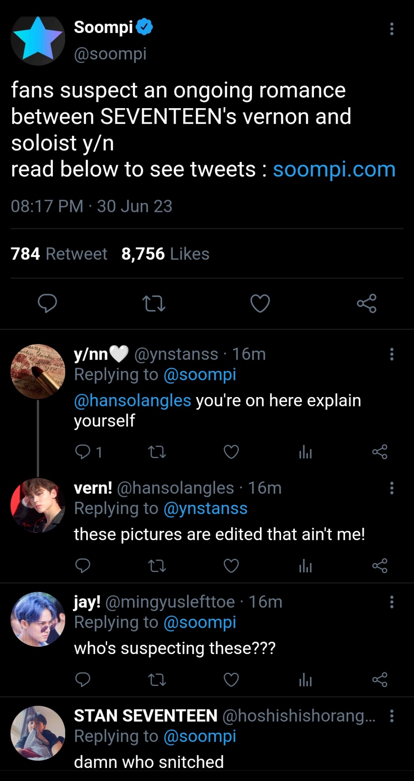Viewport: 414px width, 781px height.
Task: Open the soompi.com link
Action: [x=334, y=169]
